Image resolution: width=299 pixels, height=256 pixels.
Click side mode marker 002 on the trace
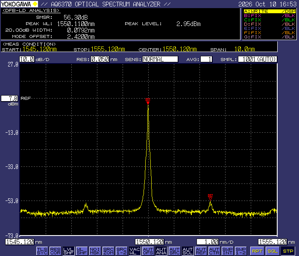pyautogui.click(x=210, y=198)
